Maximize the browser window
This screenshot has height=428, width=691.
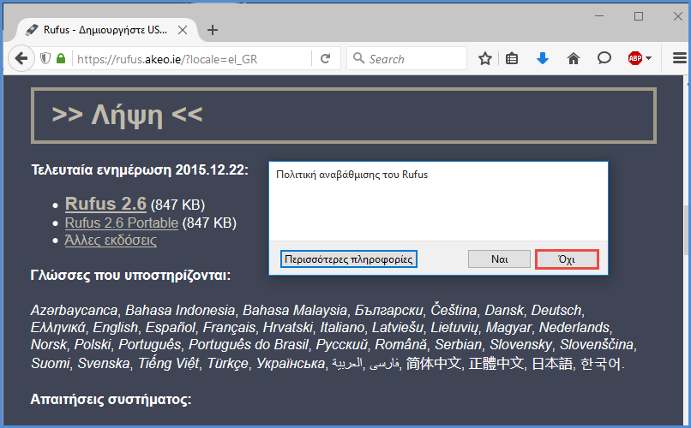click(x=639, y=16)
